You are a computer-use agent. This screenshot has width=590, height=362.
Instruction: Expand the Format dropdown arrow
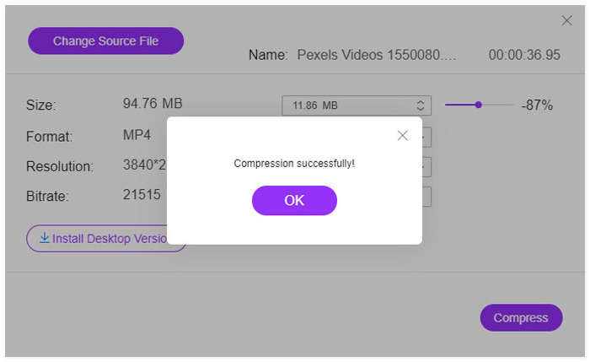coord(426,137)
